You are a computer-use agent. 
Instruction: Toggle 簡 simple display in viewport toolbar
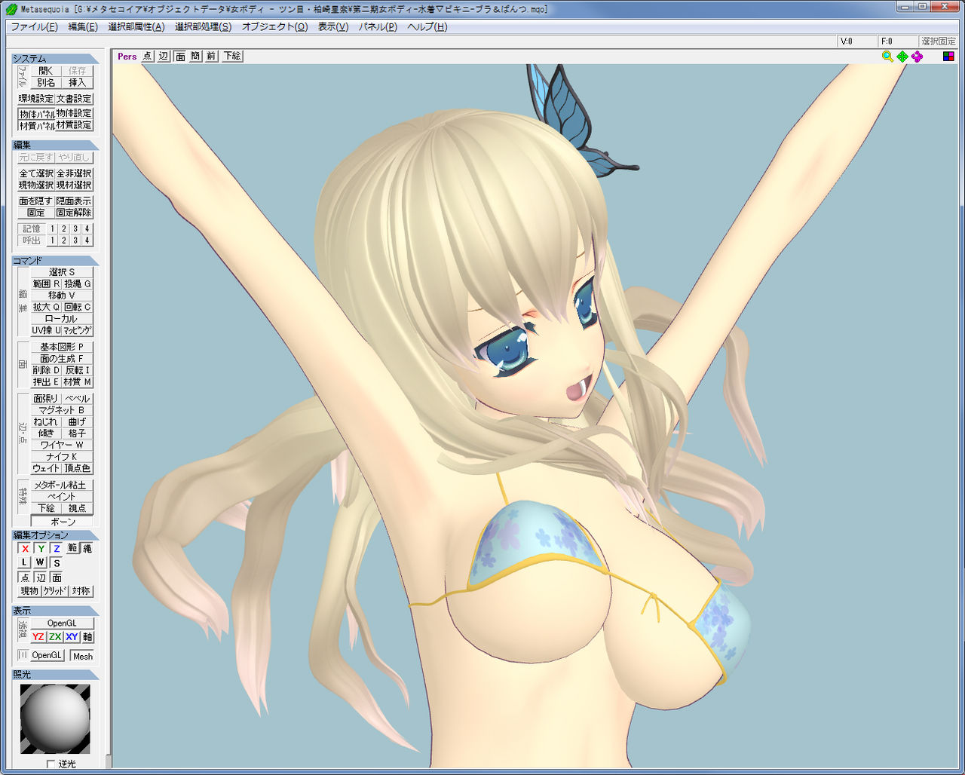point(195,57)
